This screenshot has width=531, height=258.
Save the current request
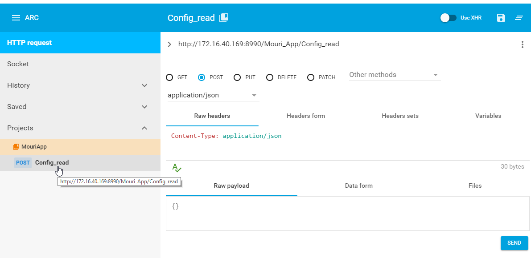(x=501, y=17)
